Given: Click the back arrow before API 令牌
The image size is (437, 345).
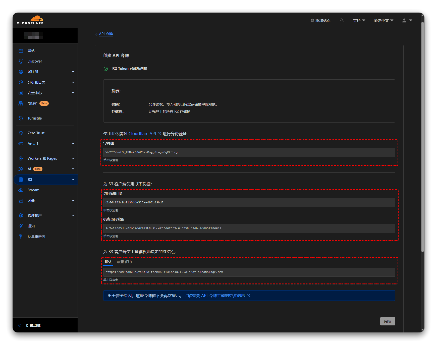Looking at the screenshot, I should tap(97, 34).
